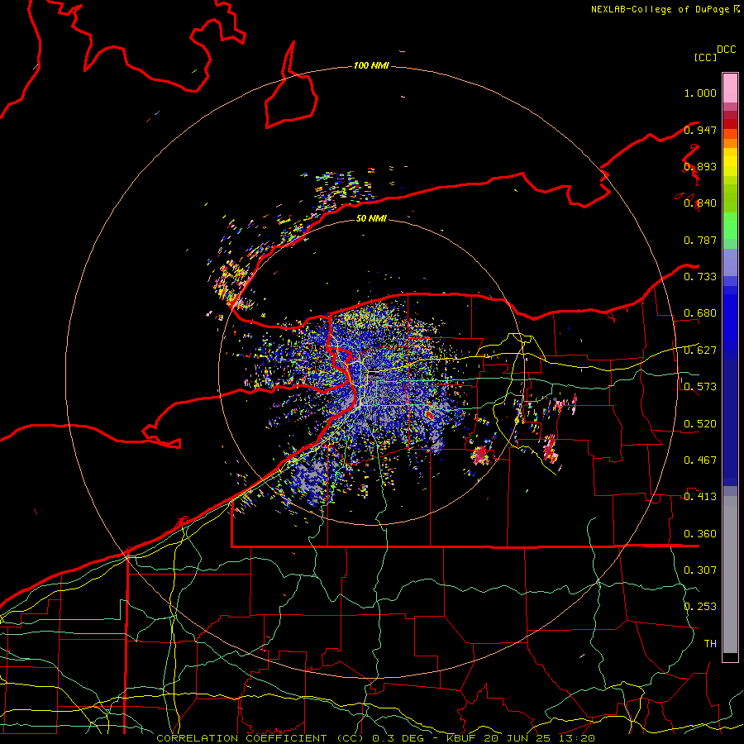This screenshot has width=744, height=744.
Task: Click the KBUF radar site identifier
Action: (463, 738)
